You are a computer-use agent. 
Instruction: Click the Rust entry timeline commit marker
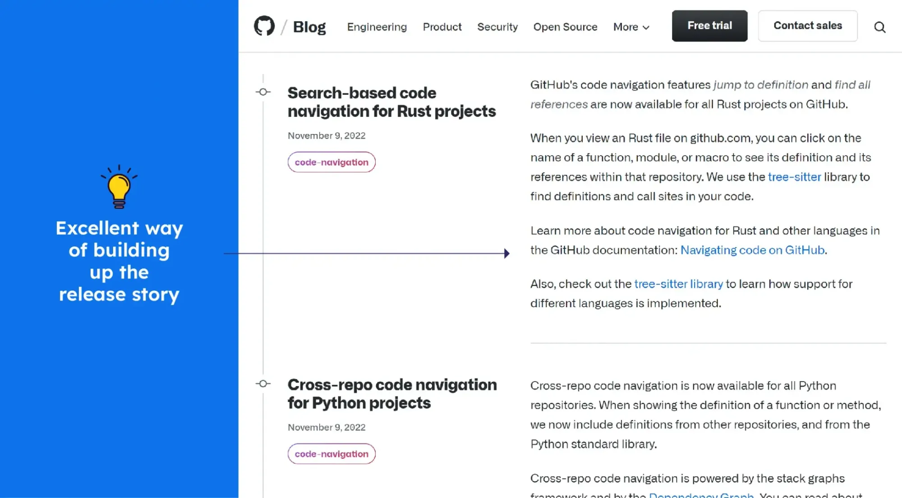pos(263,92)
